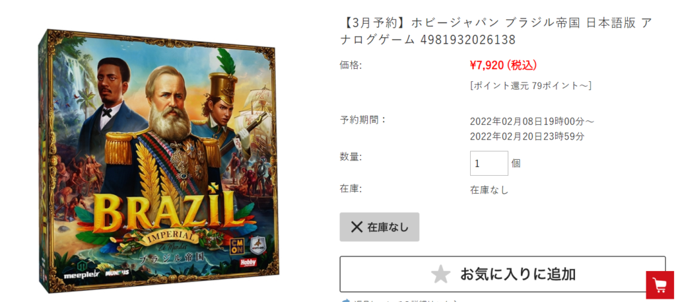Click the ポイント還元 79ポイント text
Screen dimensions: 676x302
531,85
